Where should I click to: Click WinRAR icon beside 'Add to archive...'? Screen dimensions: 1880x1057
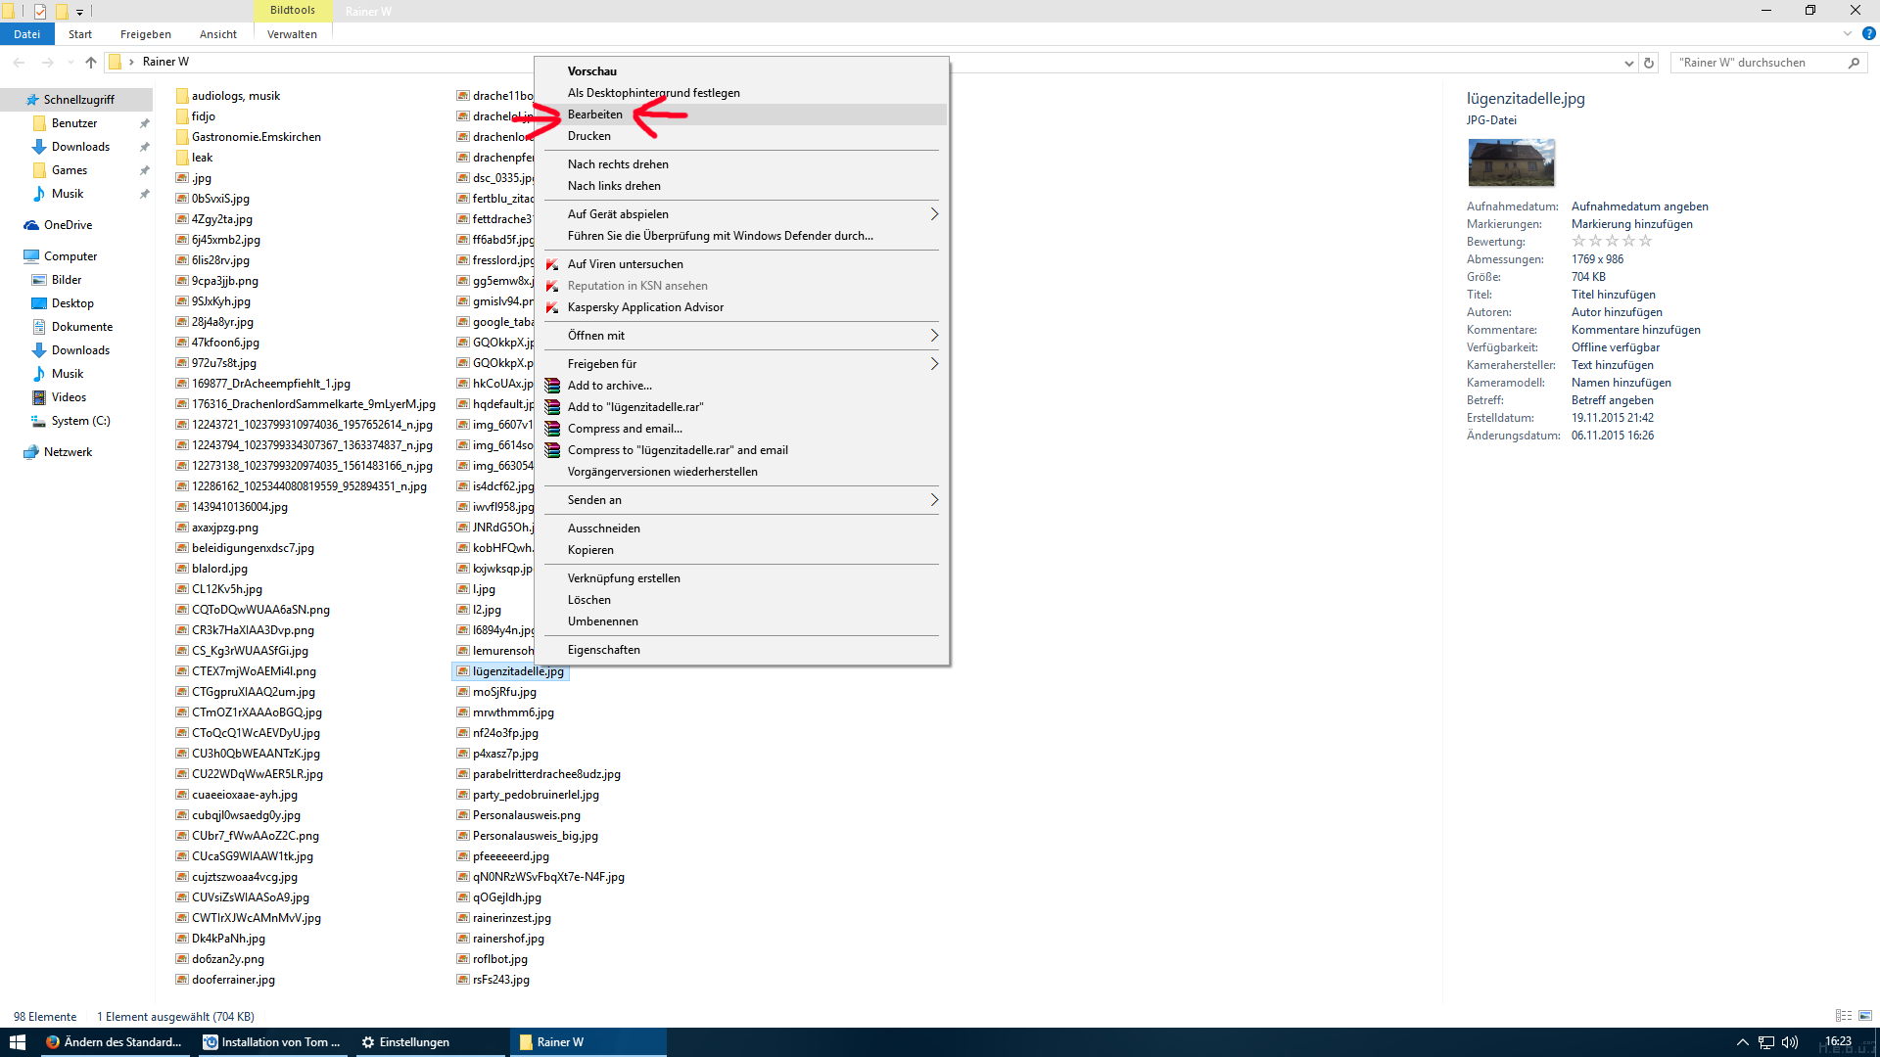(x=552, y=386)
